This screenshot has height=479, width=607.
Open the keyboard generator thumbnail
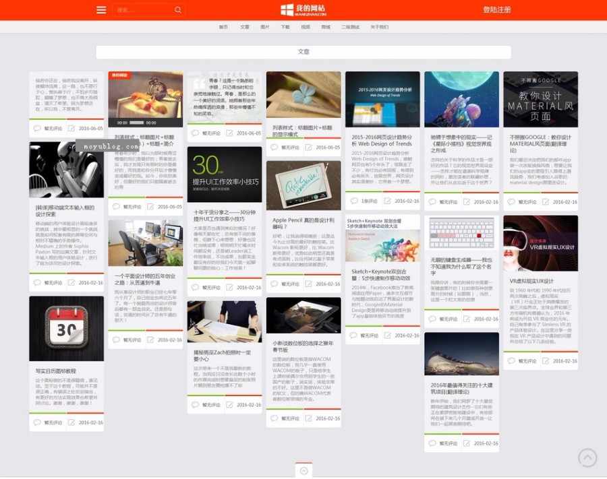tap(462, 233)
